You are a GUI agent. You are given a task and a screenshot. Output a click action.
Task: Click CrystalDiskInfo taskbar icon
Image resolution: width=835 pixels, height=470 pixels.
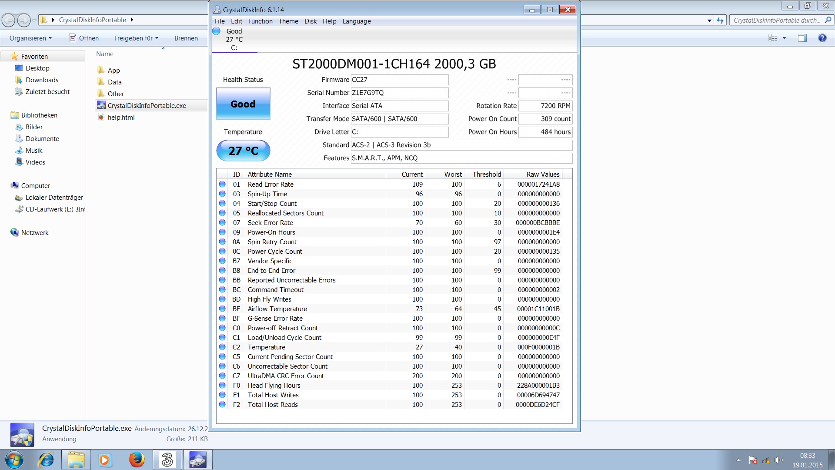click(x=197, y=460)
